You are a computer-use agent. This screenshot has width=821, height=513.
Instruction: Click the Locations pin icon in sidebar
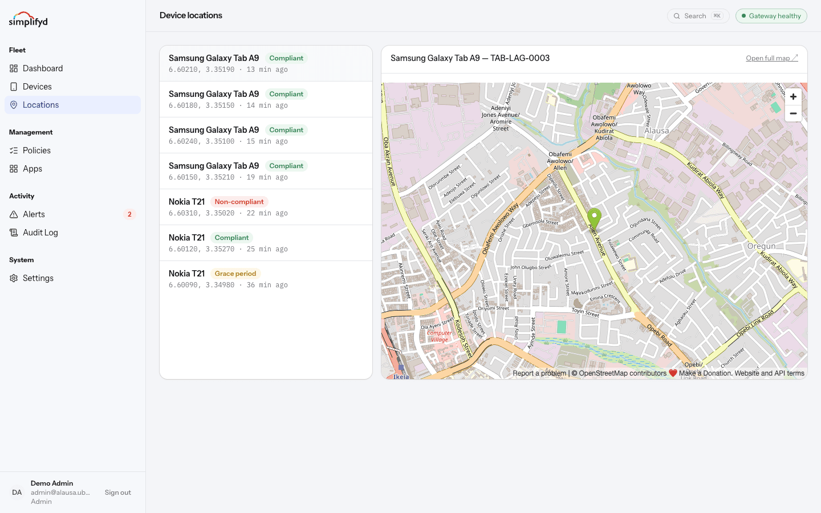14,105
